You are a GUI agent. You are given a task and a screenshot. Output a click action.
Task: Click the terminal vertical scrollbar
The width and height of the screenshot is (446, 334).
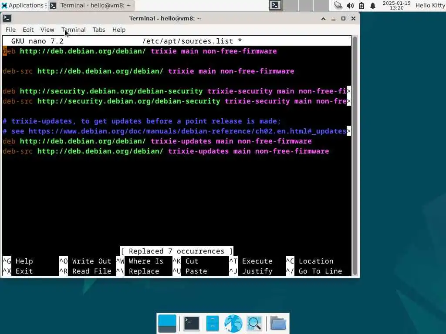tap(355, 156)
